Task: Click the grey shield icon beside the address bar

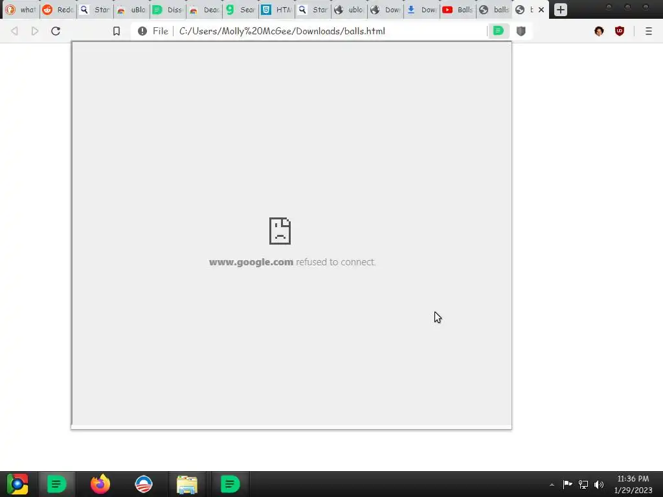Action: point(521,31)
